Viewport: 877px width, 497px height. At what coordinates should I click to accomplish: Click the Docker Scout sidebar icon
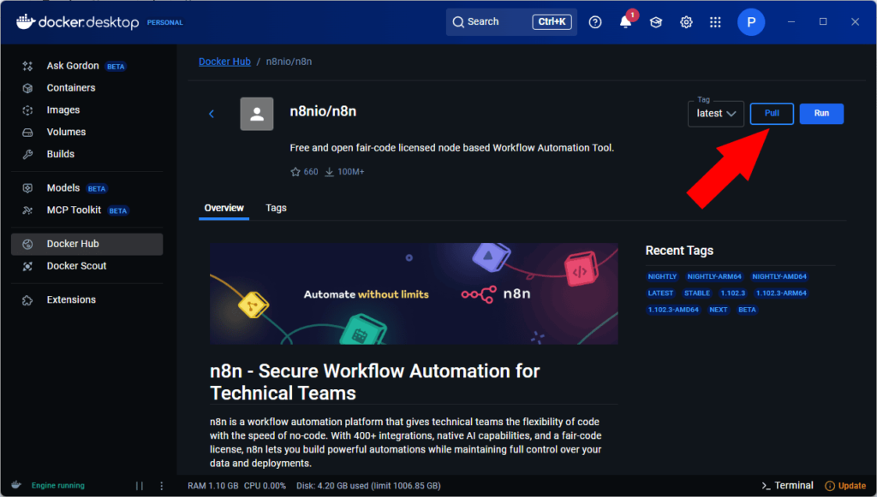(x=27, y=266)
